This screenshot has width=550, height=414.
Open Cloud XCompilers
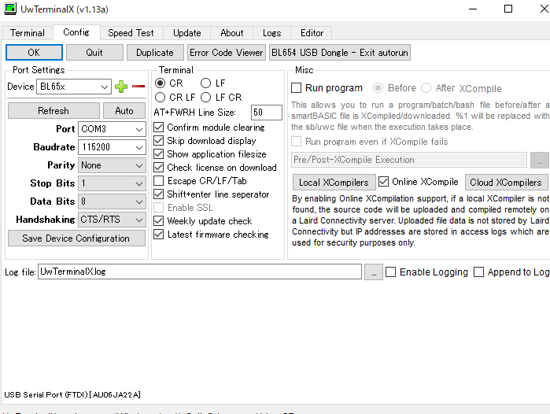point(506,183)
